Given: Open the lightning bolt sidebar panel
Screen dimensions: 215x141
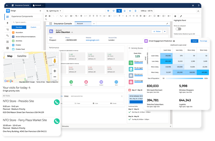Looking at the screenshot, I should [x=8, y=23].
